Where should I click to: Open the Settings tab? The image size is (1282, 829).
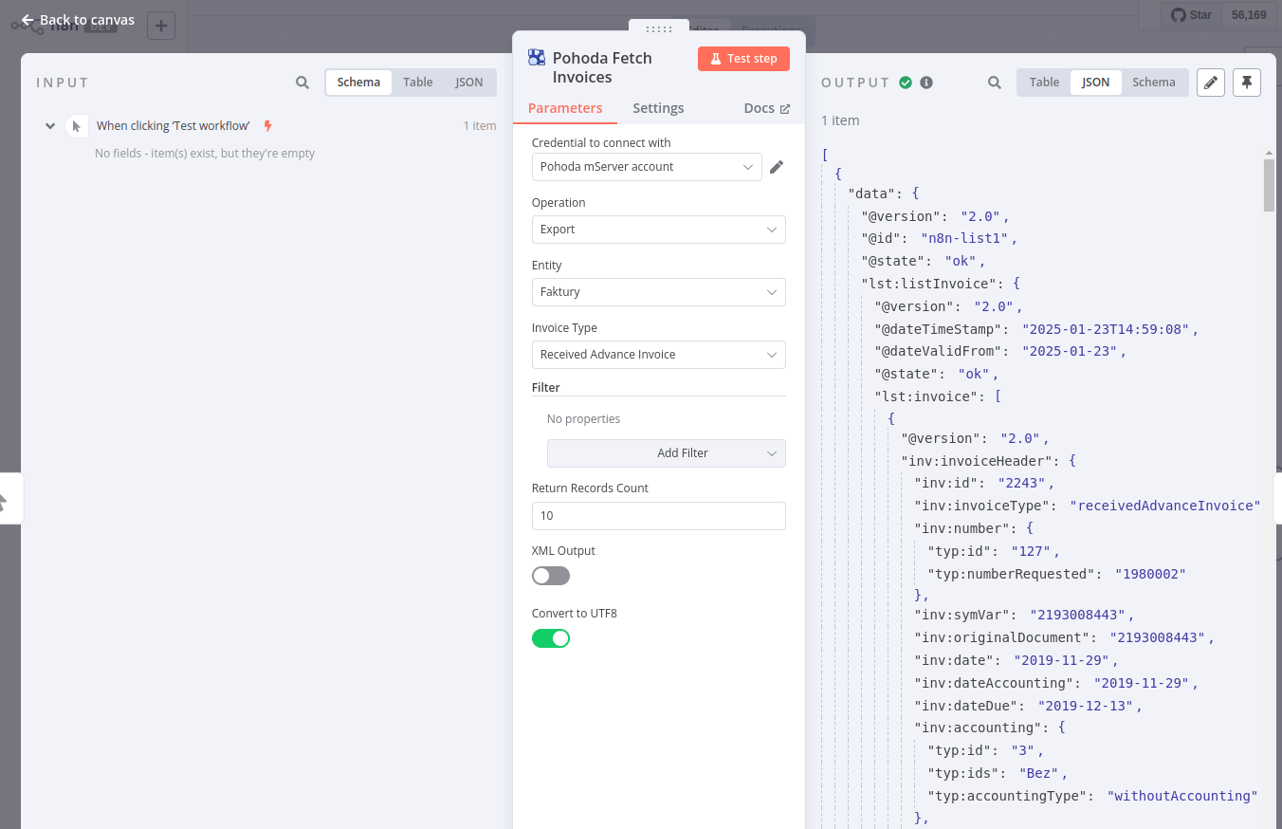(x=658, y=108)
